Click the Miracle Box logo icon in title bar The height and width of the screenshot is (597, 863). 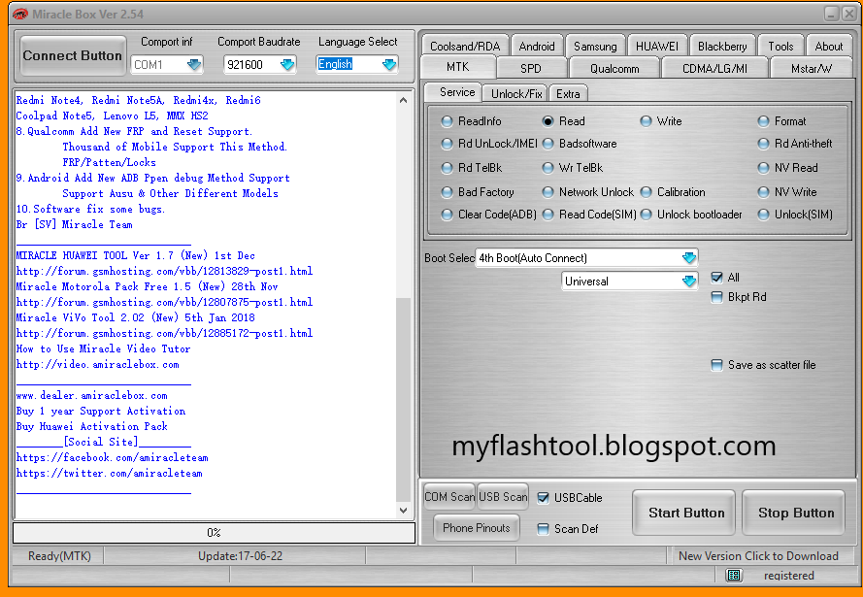[x=19, y=14]
